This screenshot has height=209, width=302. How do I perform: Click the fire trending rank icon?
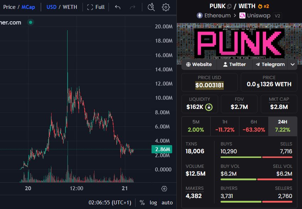point(260,6)
